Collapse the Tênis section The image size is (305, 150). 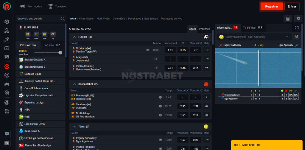coord(74,127)
